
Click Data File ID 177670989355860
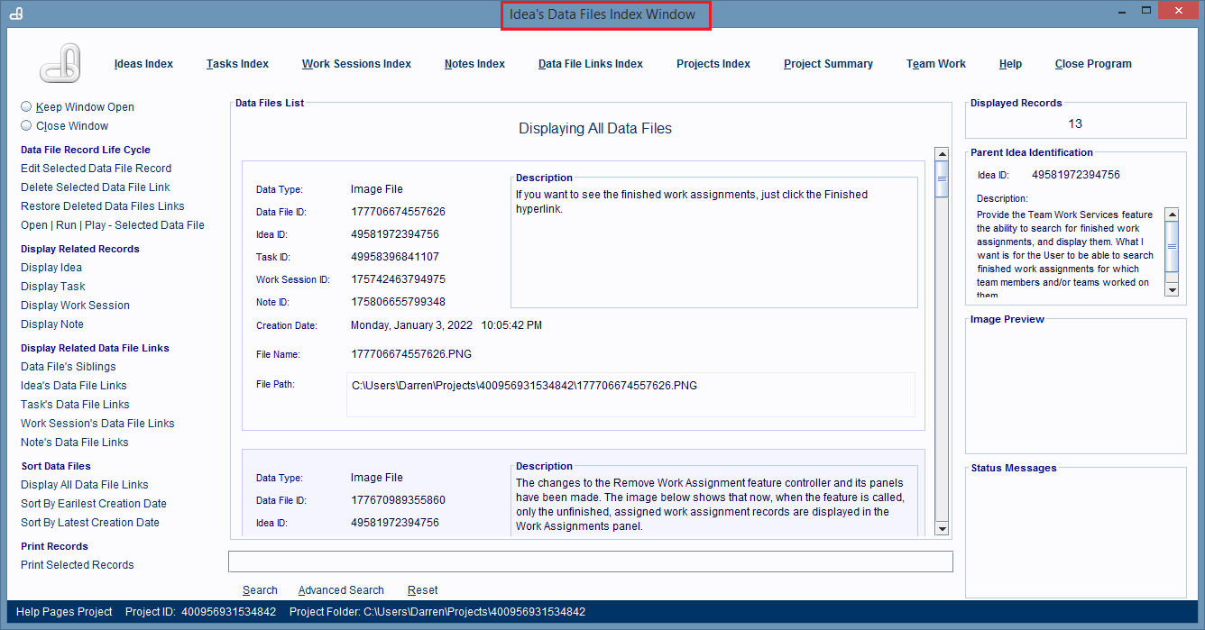coord(398,500)
